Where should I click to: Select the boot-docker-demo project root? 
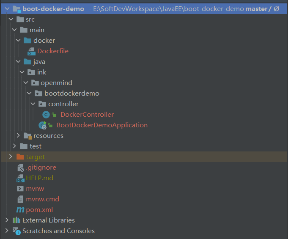(x=53, y=8)
